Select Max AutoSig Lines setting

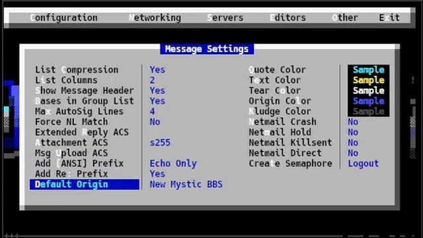(x=79, y=112)
